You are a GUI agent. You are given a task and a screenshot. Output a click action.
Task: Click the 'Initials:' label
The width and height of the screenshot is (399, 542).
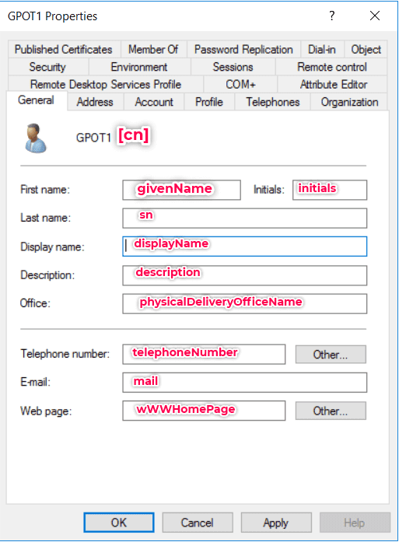pyautogui.click(x=269, y=190)
